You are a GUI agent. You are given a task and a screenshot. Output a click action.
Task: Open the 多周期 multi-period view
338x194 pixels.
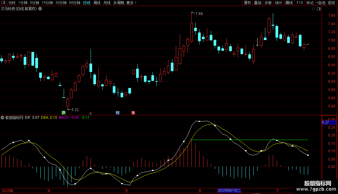118,3
